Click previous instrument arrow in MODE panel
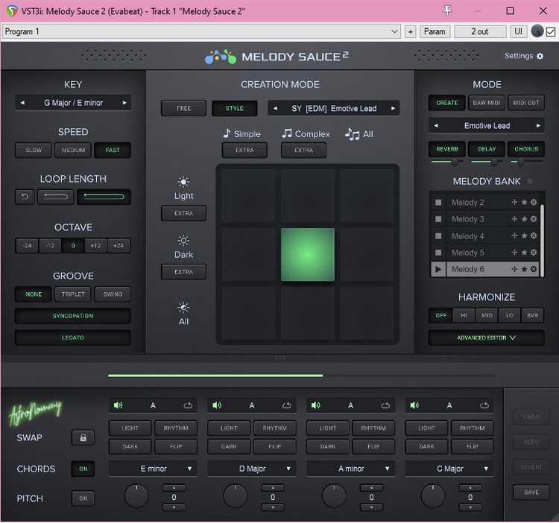 [x=436, y=126]
